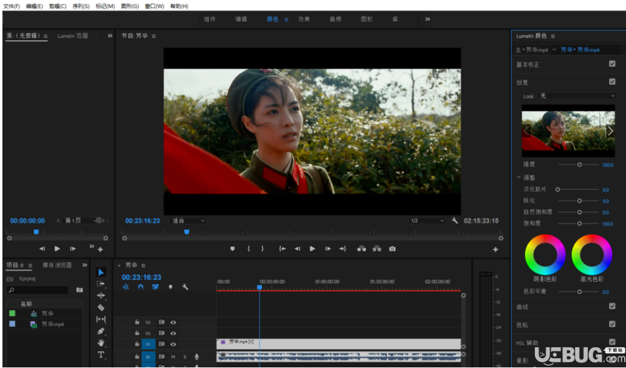Toggle lock on track V3
Image resolution: width=626 pixels, height=368 pixels.
coord(136,322)
